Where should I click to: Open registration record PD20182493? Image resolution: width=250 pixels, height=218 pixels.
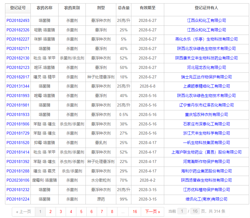click(18, 20)
